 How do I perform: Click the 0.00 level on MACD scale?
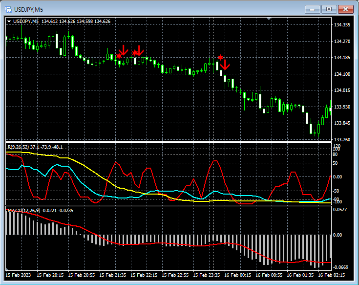pos(338,235)
